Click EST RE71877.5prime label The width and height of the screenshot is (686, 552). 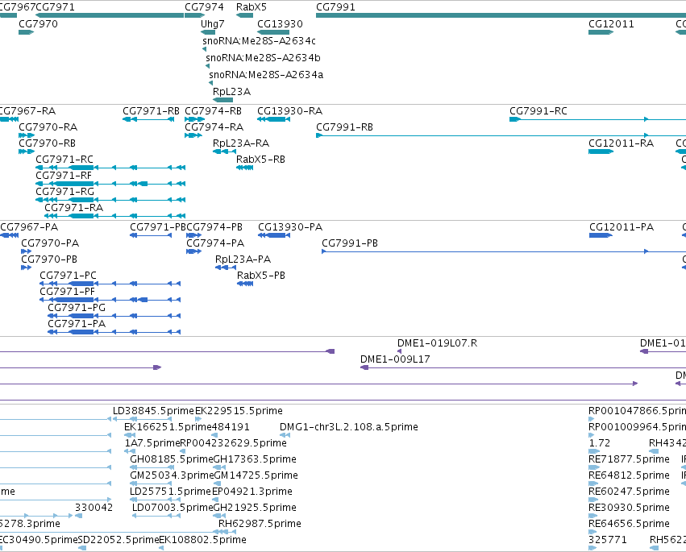pyautogui.click(x=629, y=459)
